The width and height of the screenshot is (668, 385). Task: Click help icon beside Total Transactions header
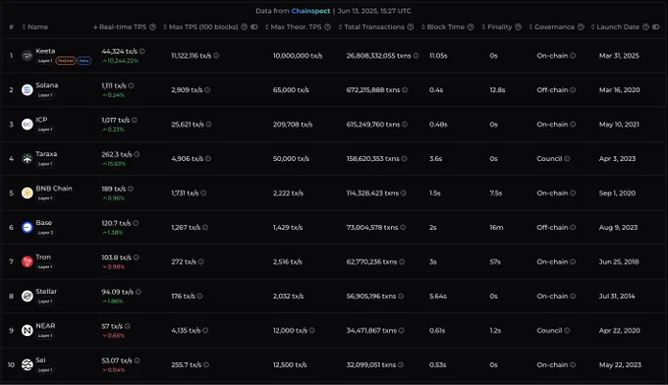pyautogui.click(x=411, y=27)
